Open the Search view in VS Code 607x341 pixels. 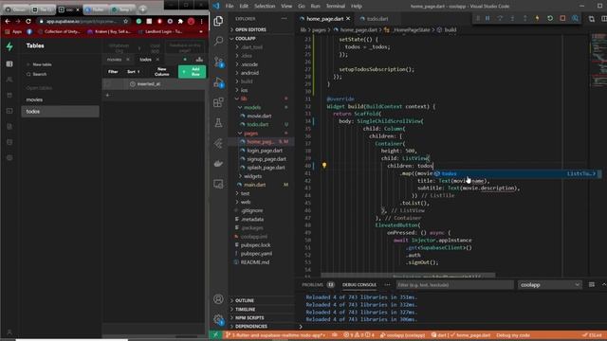218,41
